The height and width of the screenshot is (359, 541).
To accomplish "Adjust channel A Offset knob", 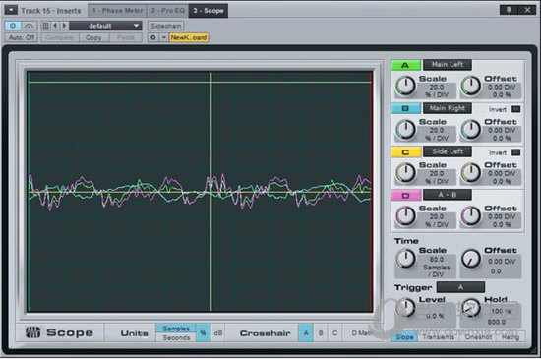I will (x=471, y=86).
